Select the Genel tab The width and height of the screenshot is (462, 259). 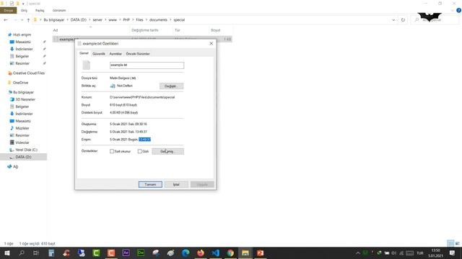[84, 53]
